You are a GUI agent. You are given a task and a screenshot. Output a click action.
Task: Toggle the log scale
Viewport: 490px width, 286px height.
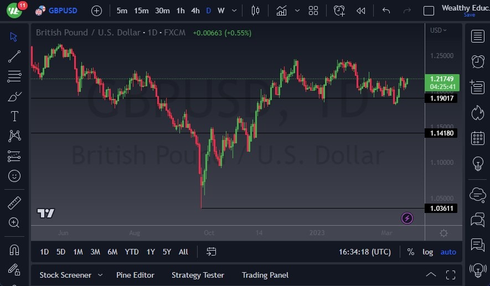point(428,252)
